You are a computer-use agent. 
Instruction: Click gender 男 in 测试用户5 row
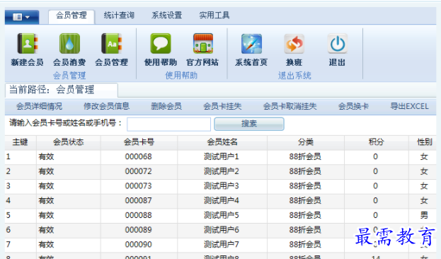424,215
